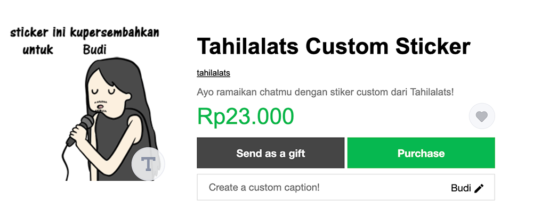Open the tahilalats creator link
The image size is (533, 218).
[213, 73]
